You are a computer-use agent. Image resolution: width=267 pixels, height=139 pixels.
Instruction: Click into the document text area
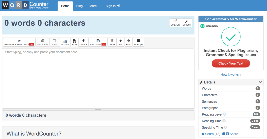pyautogui.click(x=98, y=78)
